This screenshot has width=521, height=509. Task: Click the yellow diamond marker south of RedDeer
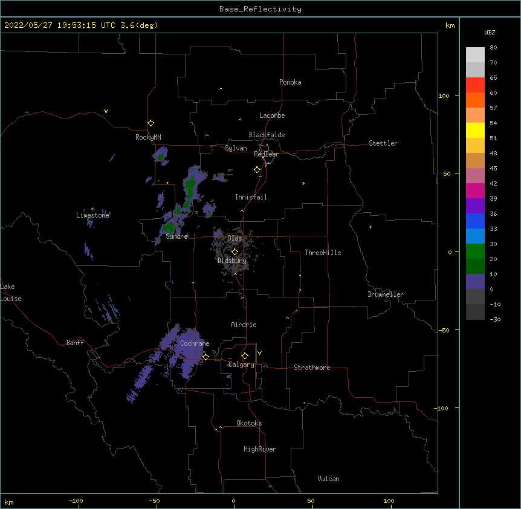[257, 170]
